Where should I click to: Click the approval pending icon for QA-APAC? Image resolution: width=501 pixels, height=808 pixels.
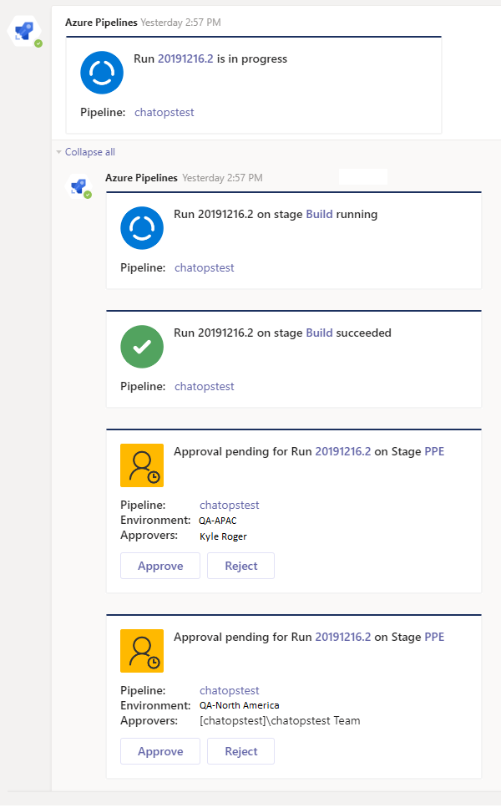click(142, 465)
